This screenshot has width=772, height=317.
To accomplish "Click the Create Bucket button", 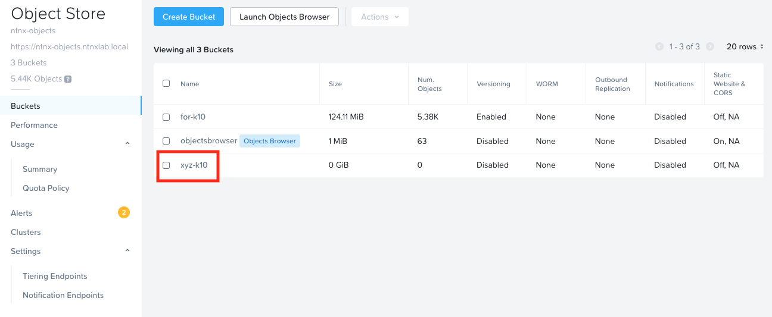I will (x=189, y=17).
